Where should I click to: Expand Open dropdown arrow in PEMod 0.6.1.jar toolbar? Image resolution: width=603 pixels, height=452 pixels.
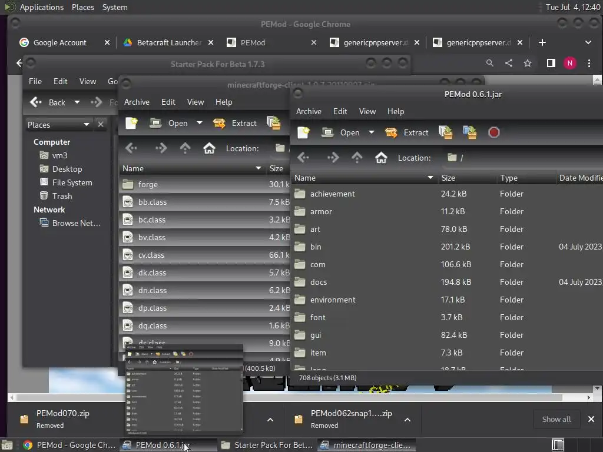pyautogui.click(x=372, y=132)
